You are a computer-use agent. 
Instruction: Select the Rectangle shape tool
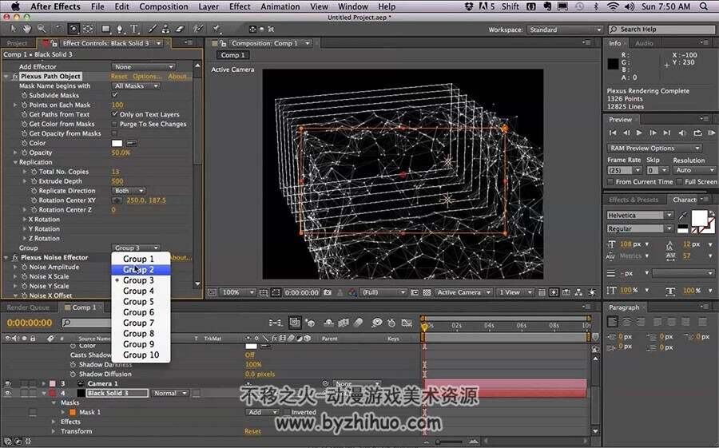(105, 29)
